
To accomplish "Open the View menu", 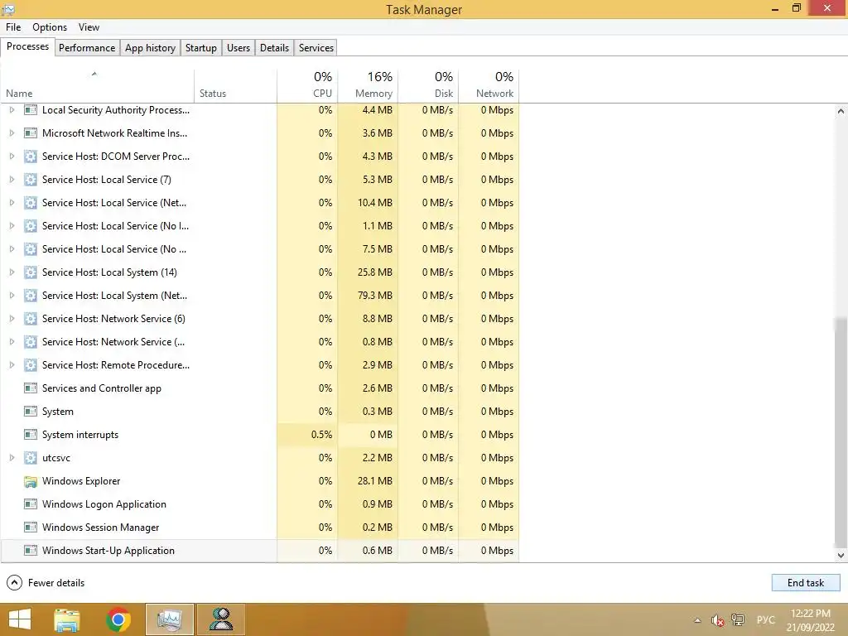I will click(x=89, y=27).
